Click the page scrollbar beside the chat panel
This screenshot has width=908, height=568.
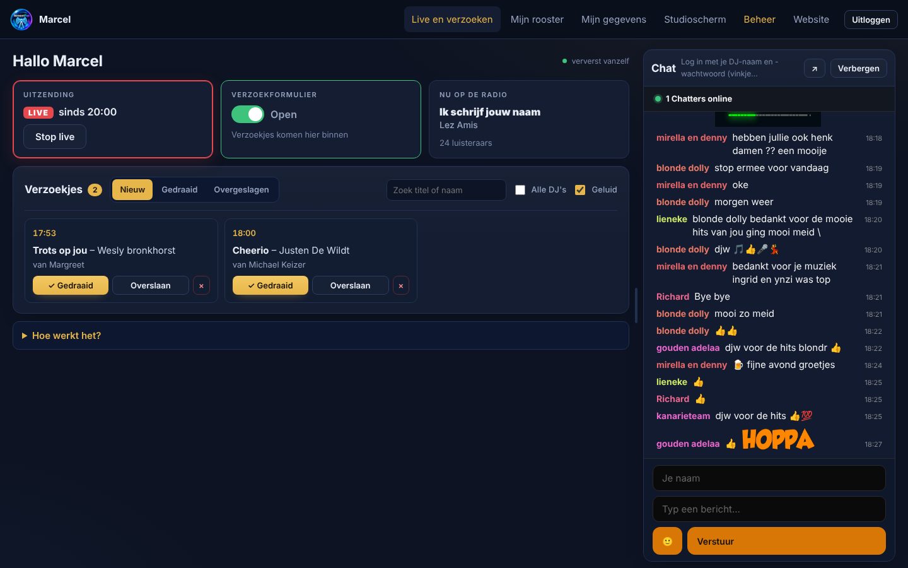636,305
